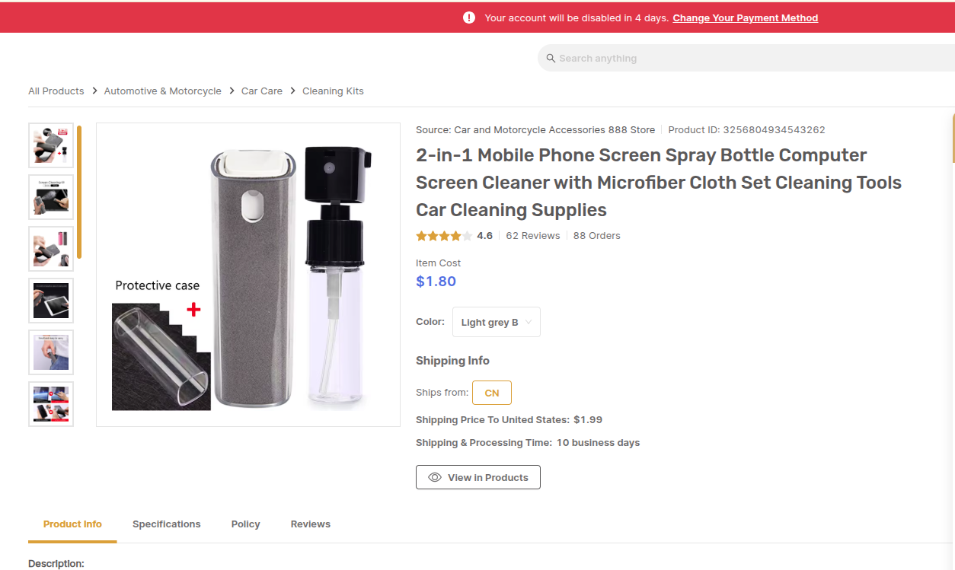Open the Reviews tab

coord(310,524)
